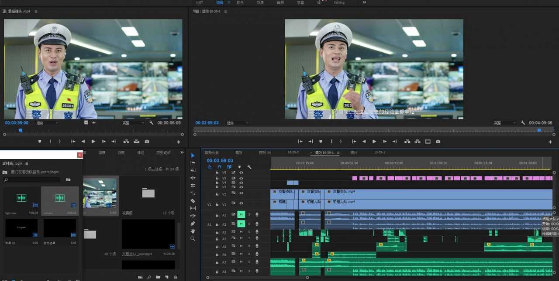Open Program monitor zoom level dropdown
This screenshot has height=281, width=559.
pos(237,123)
